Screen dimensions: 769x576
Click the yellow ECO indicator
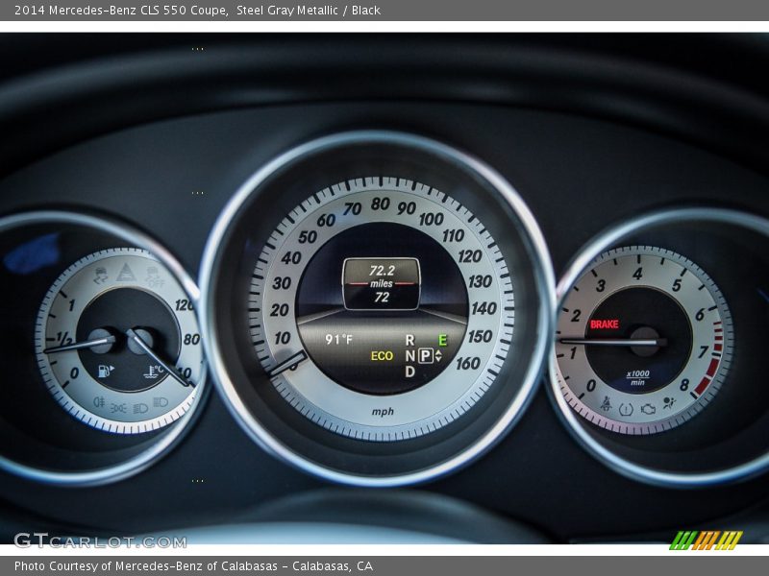click(x=382, y=356)
